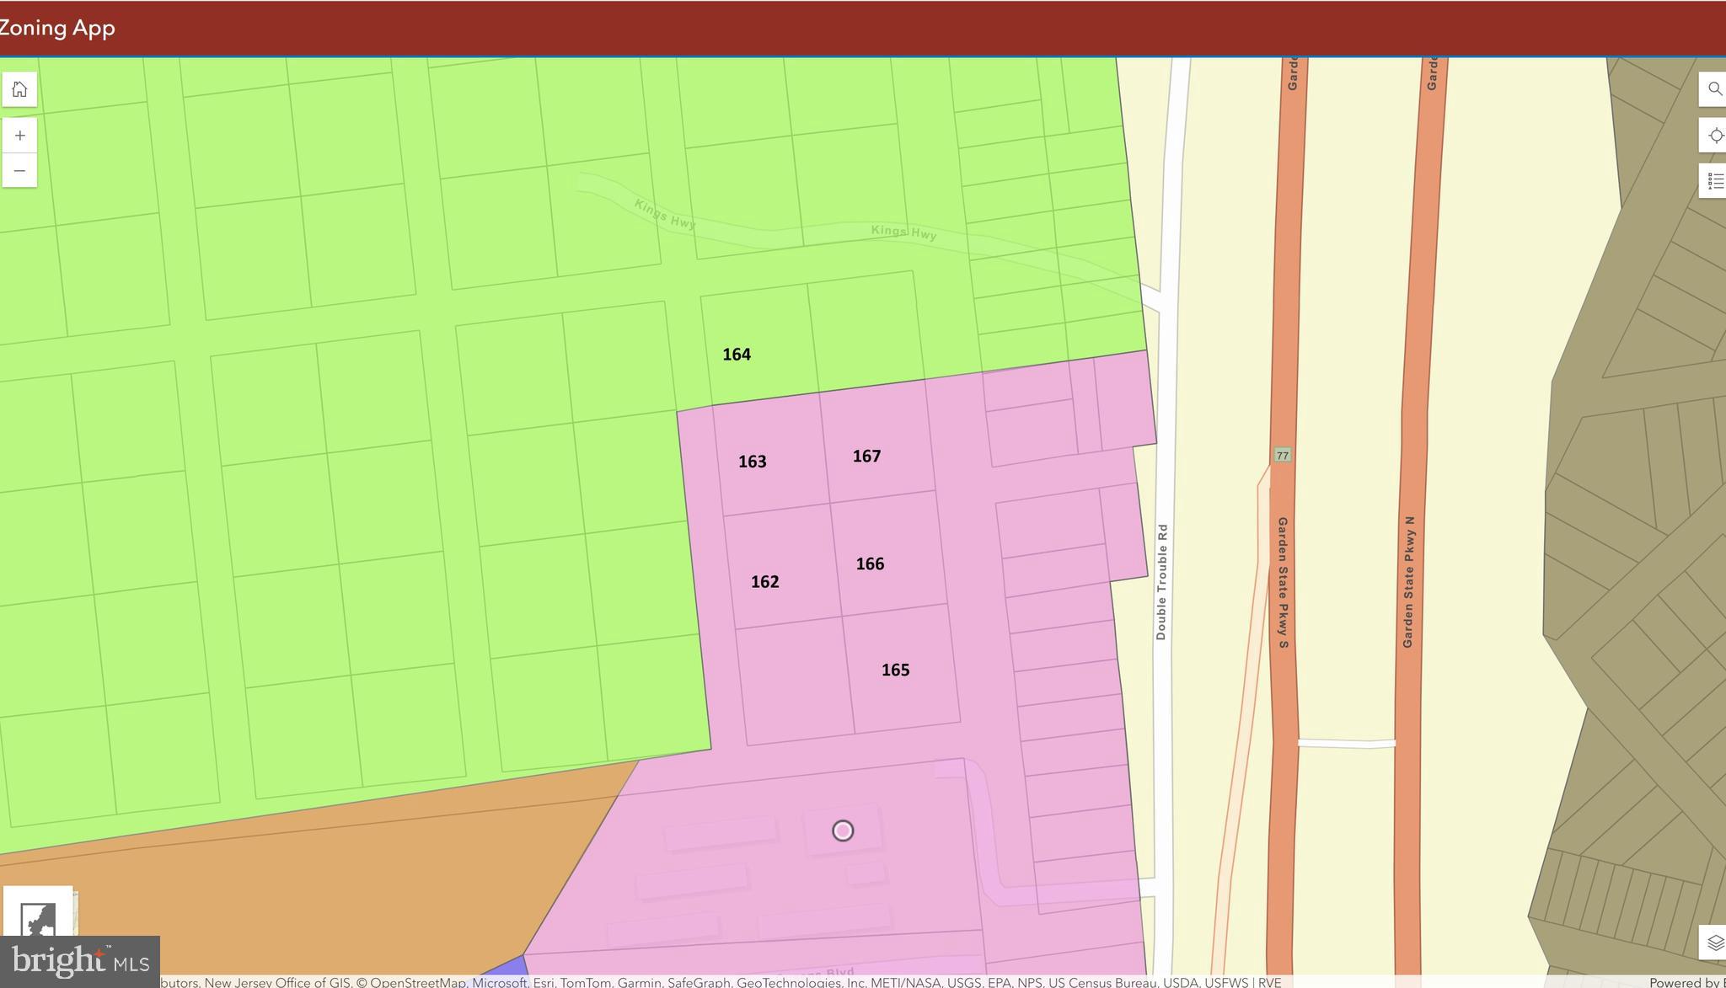Click the find my location crosshair
This screenshot has width=1726, height=988.
pyautogui.click(x=1714, y=136)
